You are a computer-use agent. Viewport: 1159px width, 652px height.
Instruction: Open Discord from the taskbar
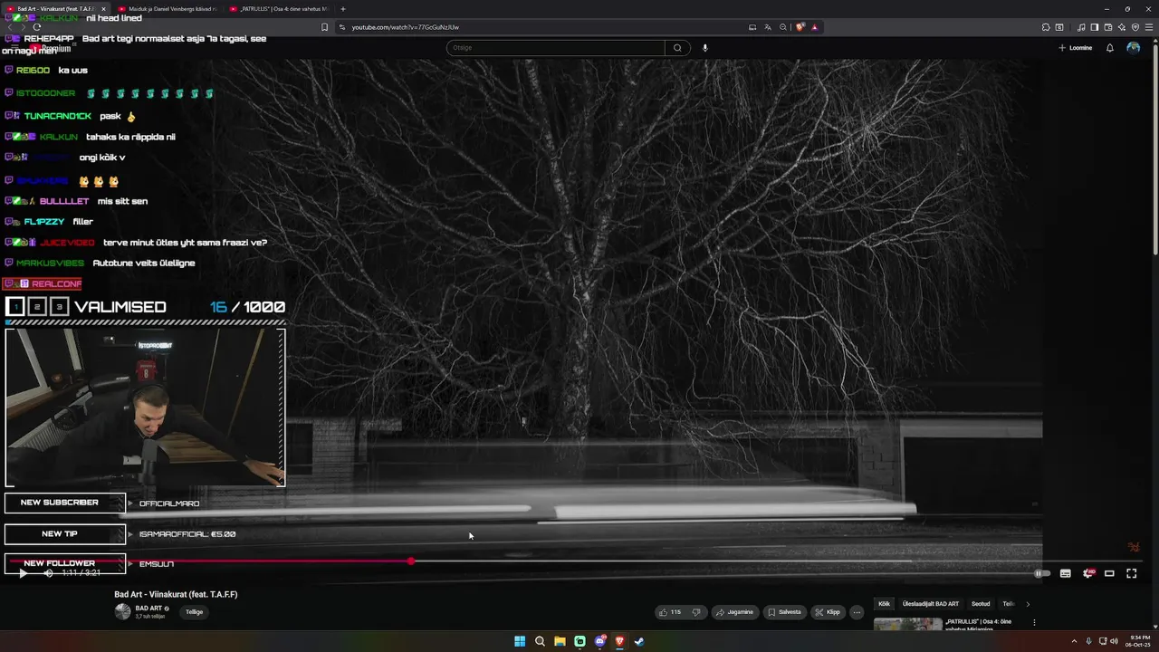click(599, 641)
